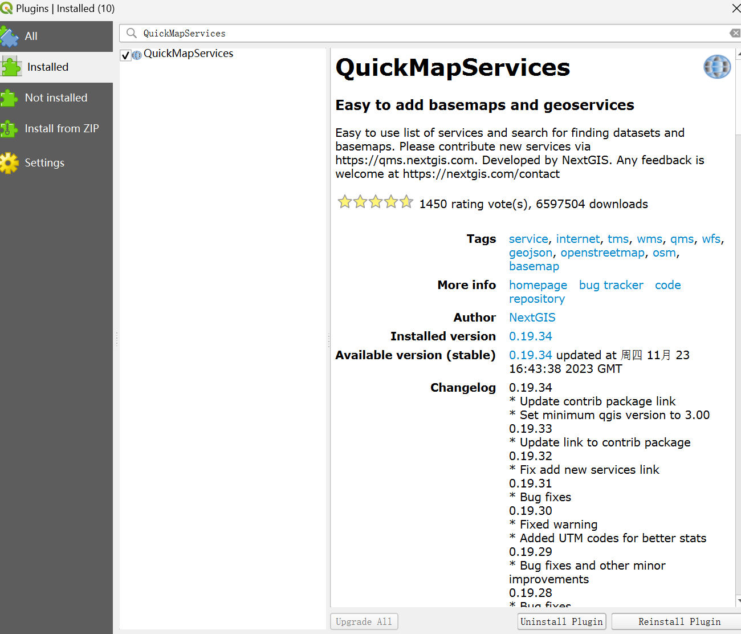Switch to the All plugins tab
Screen dimensions: 741x634
click(56, 36)
